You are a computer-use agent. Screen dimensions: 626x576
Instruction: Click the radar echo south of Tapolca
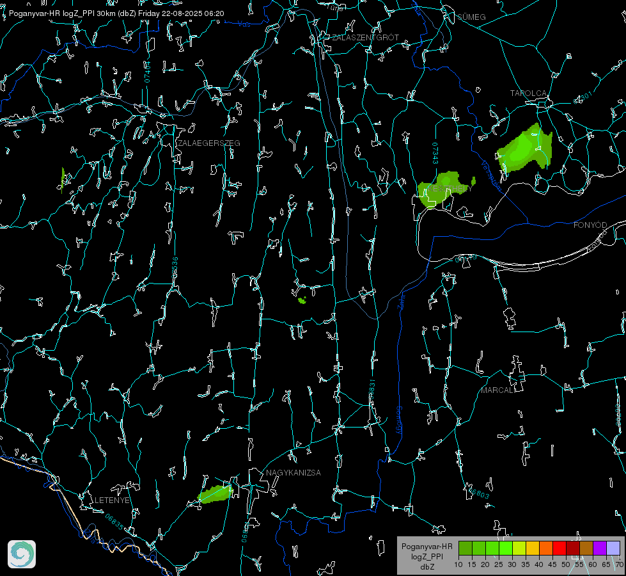[x=525, y=148]
